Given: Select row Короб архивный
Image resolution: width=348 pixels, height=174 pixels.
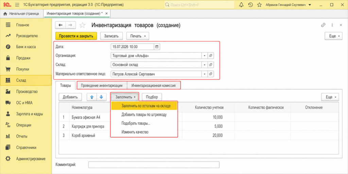Looking at the screenshot, I should click(198, 135).
